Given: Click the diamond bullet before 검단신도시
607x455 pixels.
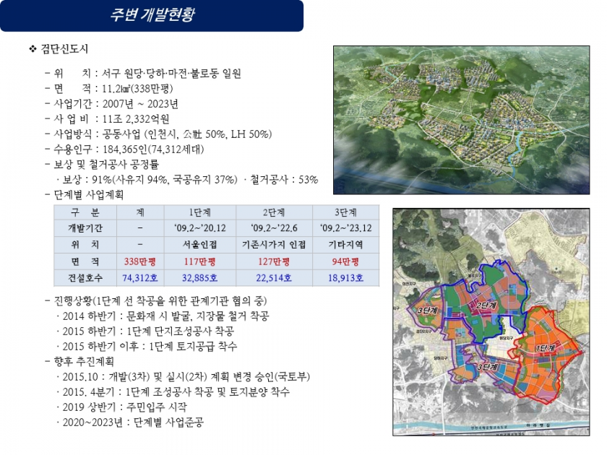Looking at the screenshot, I should [32, 49].
